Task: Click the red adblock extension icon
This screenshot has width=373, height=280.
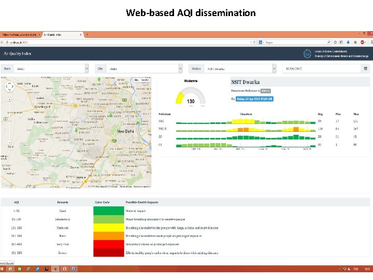Action: (362, 43)
